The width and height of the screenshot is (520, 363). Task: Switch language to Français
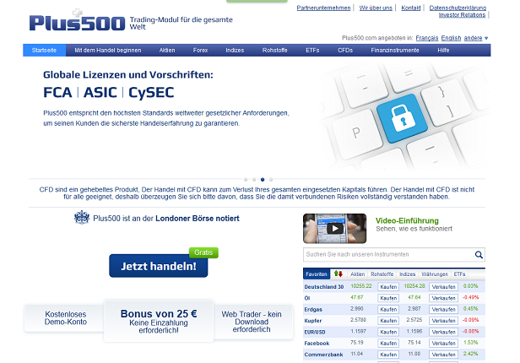[427, 38]
